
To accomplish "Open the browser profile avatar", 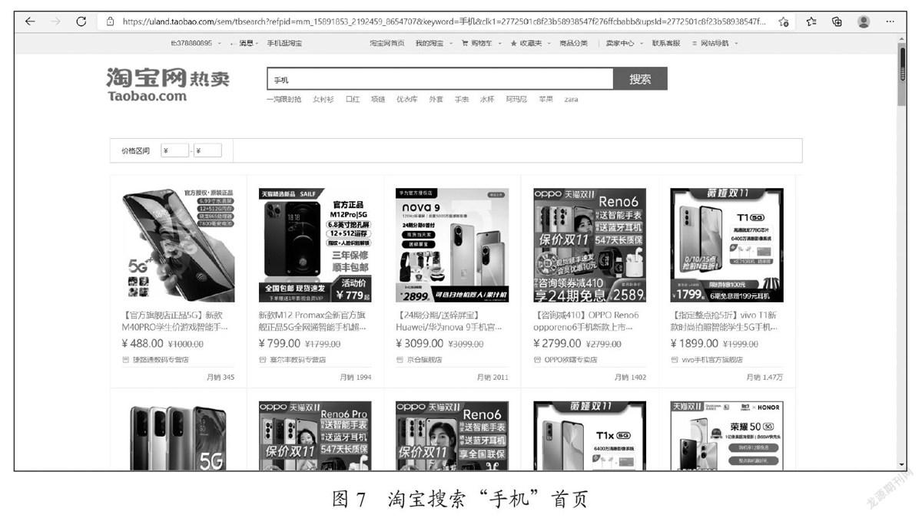I will (x=864, y=21).
